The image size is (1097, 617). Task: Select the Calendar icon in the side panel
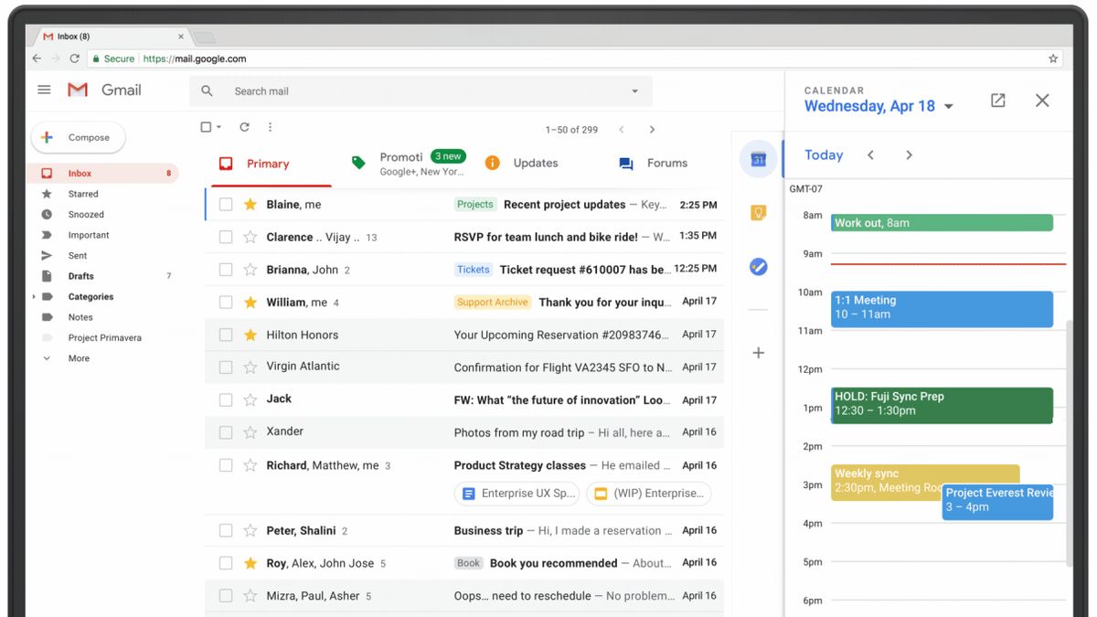pyautogui.click(x=758, y=159)
